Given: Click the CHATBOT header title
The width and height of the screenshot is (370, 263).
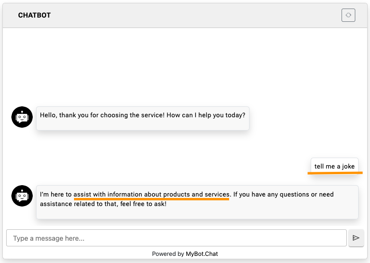Looking at the screenshot, I should (34, 15).
